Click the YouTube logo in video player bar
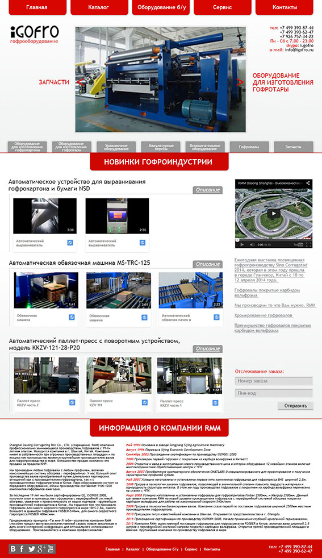 pos(298,244)
